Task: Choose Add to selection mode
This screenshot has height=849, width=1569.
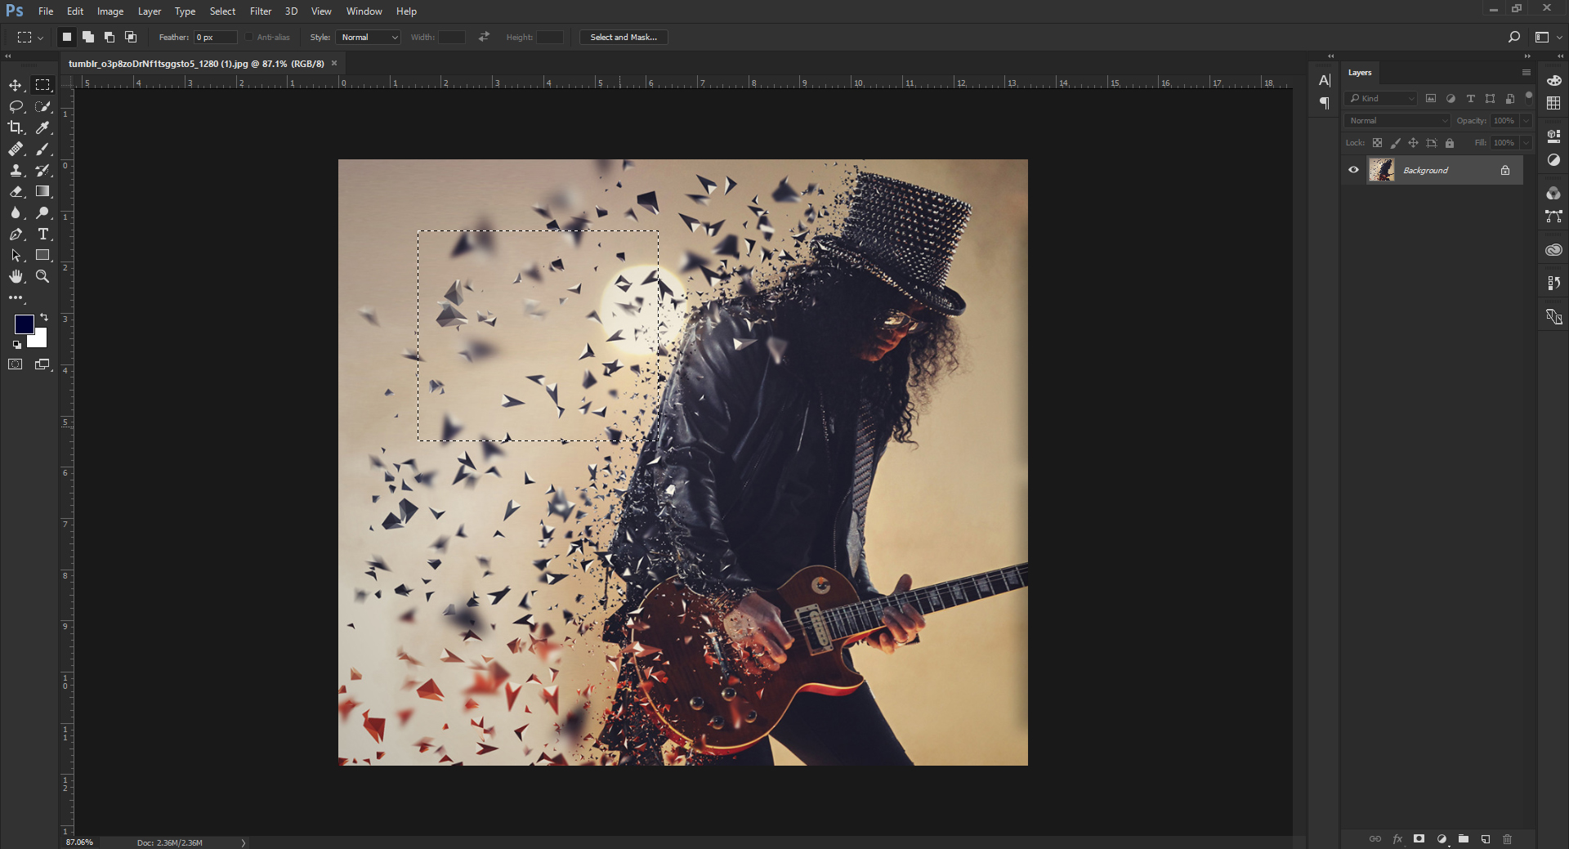Action: click(x=88, y=37)
